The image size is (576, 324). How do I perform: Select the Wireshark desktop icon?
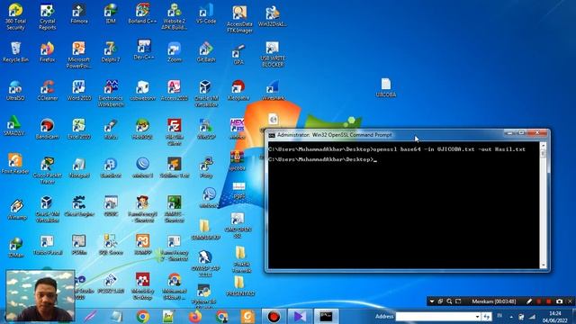tap(273, 90)
